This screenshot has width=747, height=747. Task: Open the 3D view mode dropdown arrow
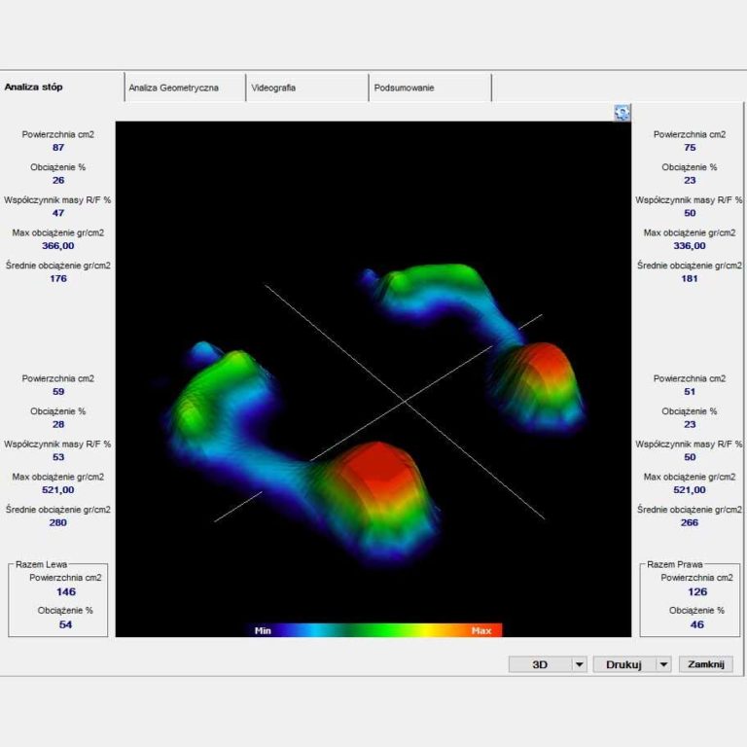click(x=580, y=664)
